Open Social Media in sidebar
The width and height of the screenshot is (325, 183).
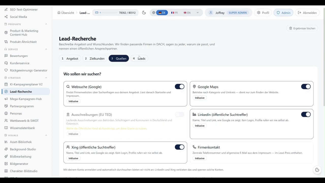click(x=18, y=17)
